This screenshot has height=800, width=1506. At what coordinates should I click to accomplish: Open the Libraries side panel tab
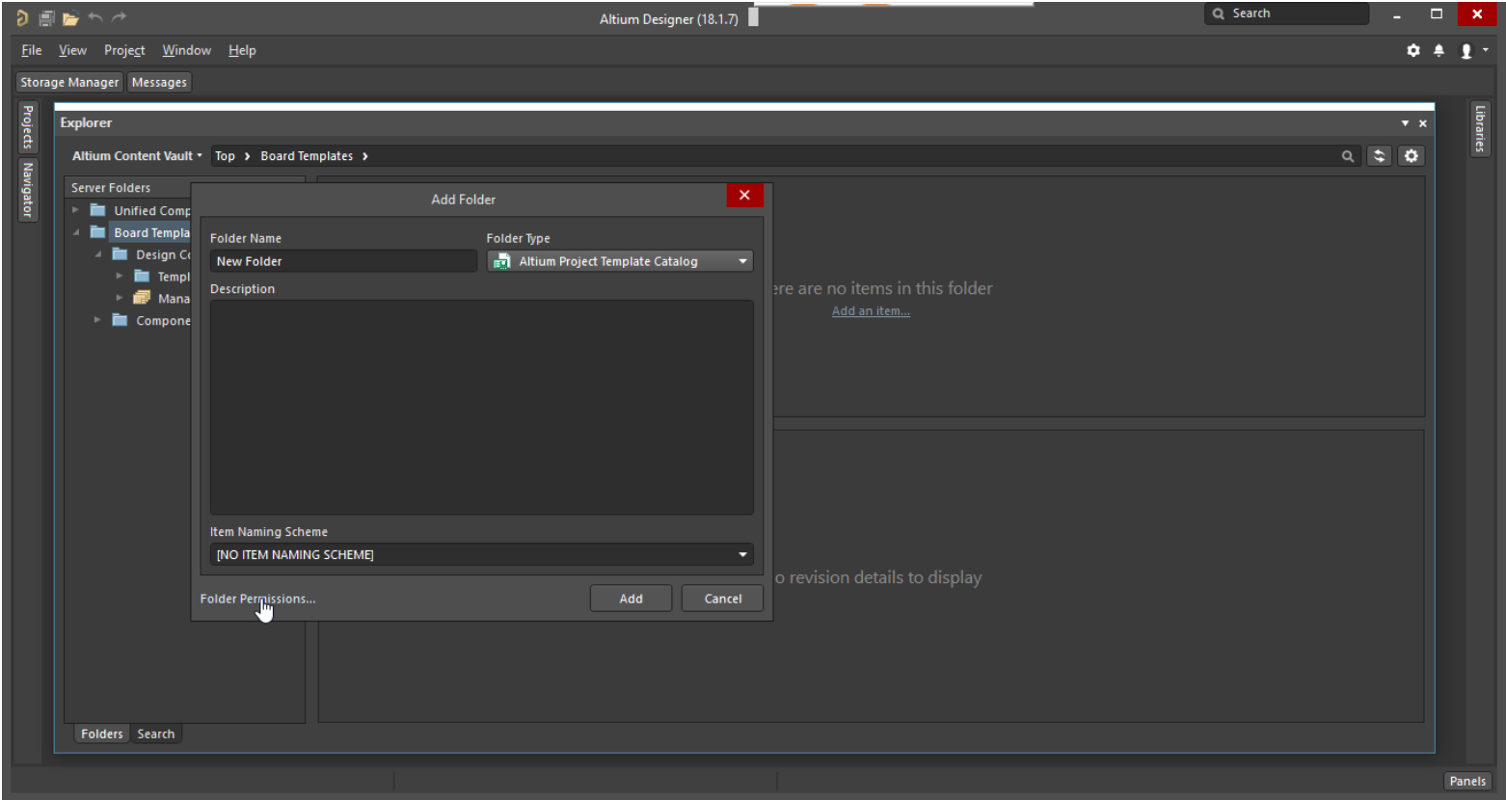coord(1479,129)
